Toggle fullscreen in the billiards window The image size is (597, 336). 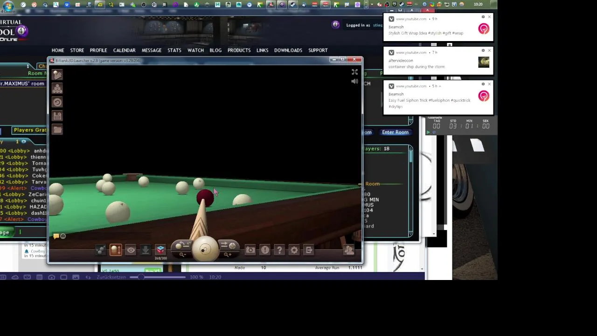pyautogui.click(x=354, y=72)
